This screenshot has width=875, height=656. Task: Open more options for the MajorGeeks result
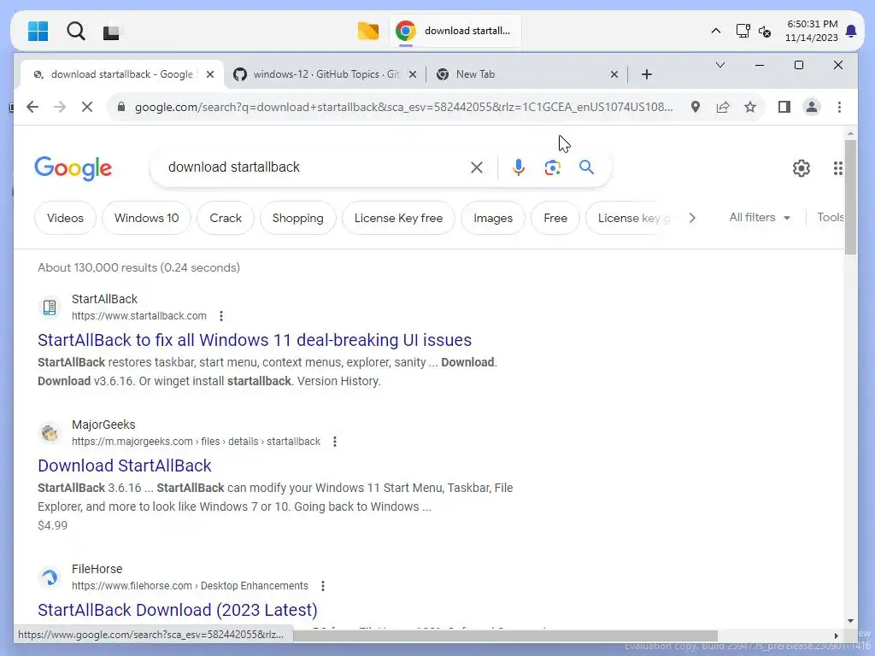pyautogui.click(x=335, y=442)
